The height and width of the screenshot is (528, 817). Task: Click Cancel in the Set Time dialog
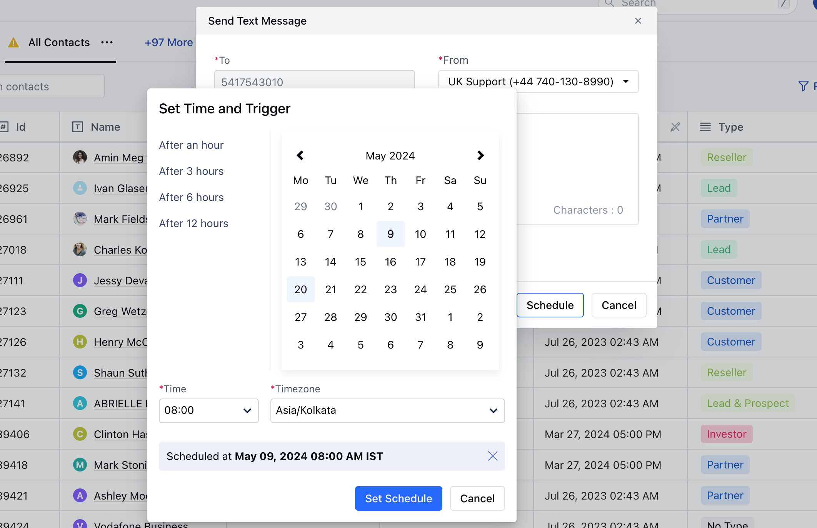[x=477, y=498]
